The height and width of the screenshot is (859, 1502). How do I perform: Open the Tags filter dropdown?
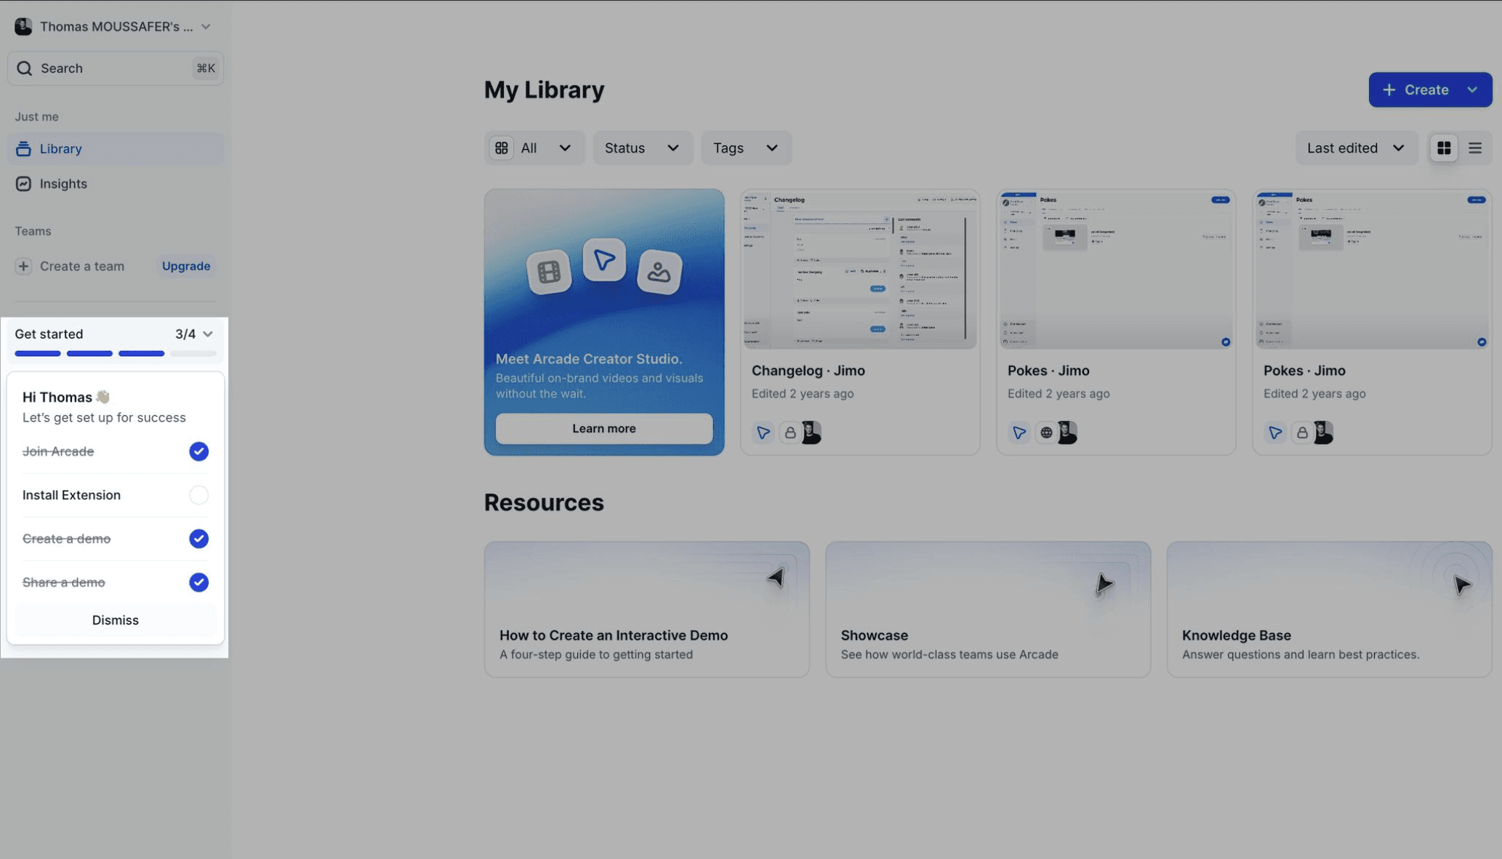pyautogui.click(x=746, y=148)
